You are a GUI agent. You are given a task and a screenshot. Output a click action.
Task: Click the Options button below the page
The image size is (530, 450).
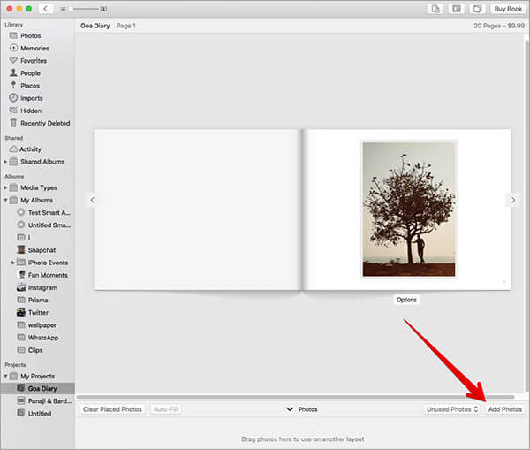pyautogui.click(x=406, y=300)
